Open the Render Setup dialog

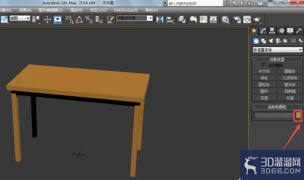coord(237,19)
